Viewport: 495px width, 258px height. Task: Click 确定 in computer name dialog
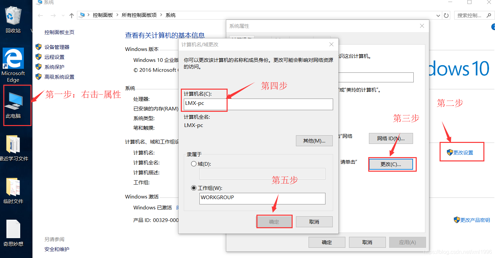coord(274,222)
